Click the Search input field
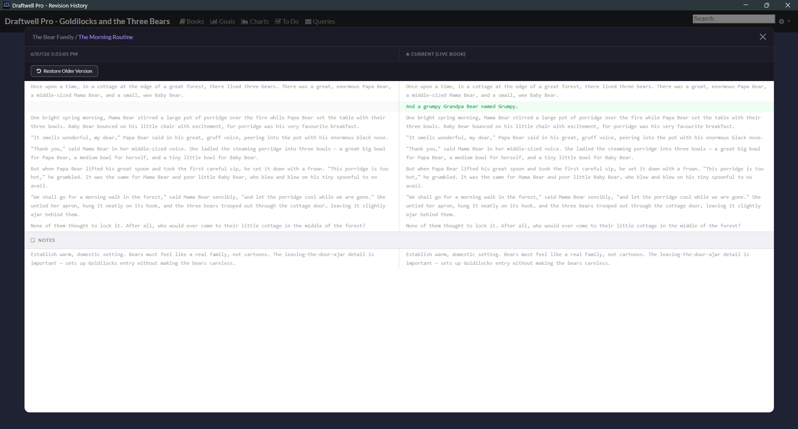 (734, 19)
